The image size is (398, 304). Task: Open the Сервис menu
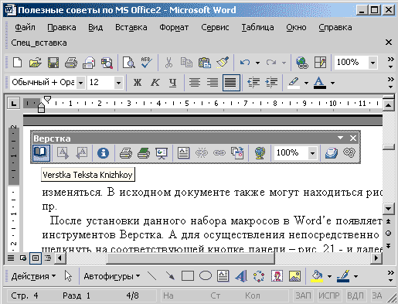pos(215,27)
